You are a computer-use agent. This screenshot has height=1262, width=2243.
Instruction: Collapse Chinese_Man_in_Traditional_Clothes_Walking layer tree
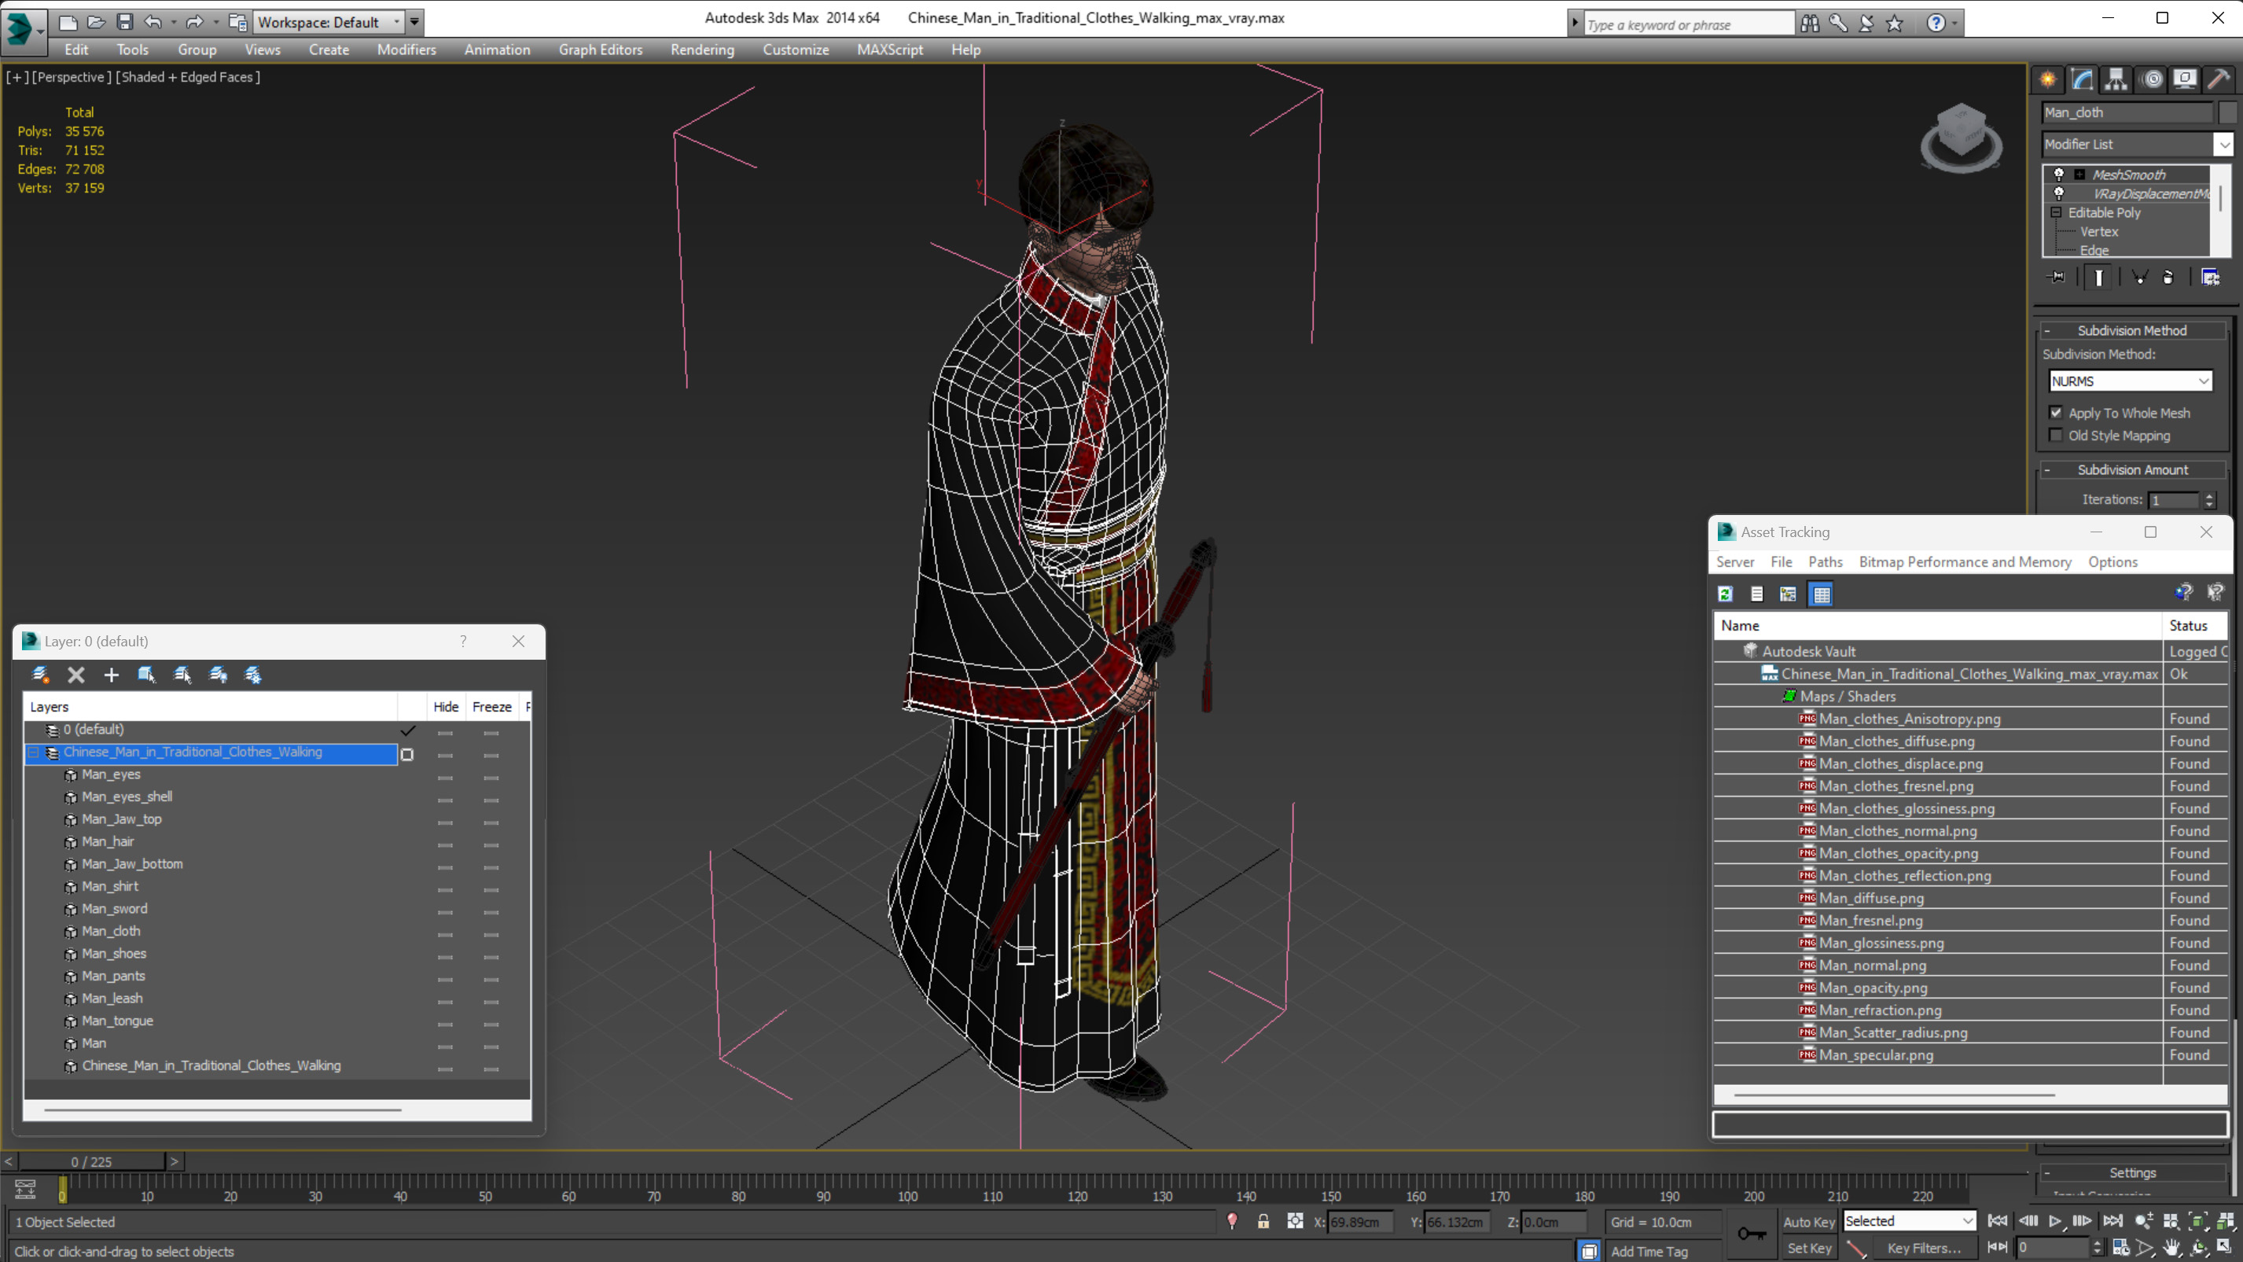tap(35, 752)
